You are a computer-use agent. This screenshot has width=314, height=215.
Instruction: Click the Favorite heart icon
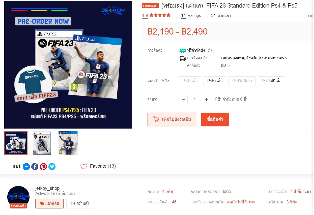[x=84, y=166]
